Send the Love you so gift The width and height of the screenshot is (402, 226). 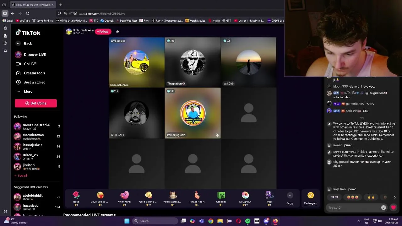[100, 198]
